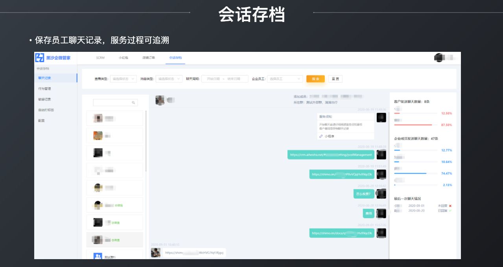The image size is (503, 267).
Task: Open the 店铺订单 tab
Action: (x=149, y=58)
